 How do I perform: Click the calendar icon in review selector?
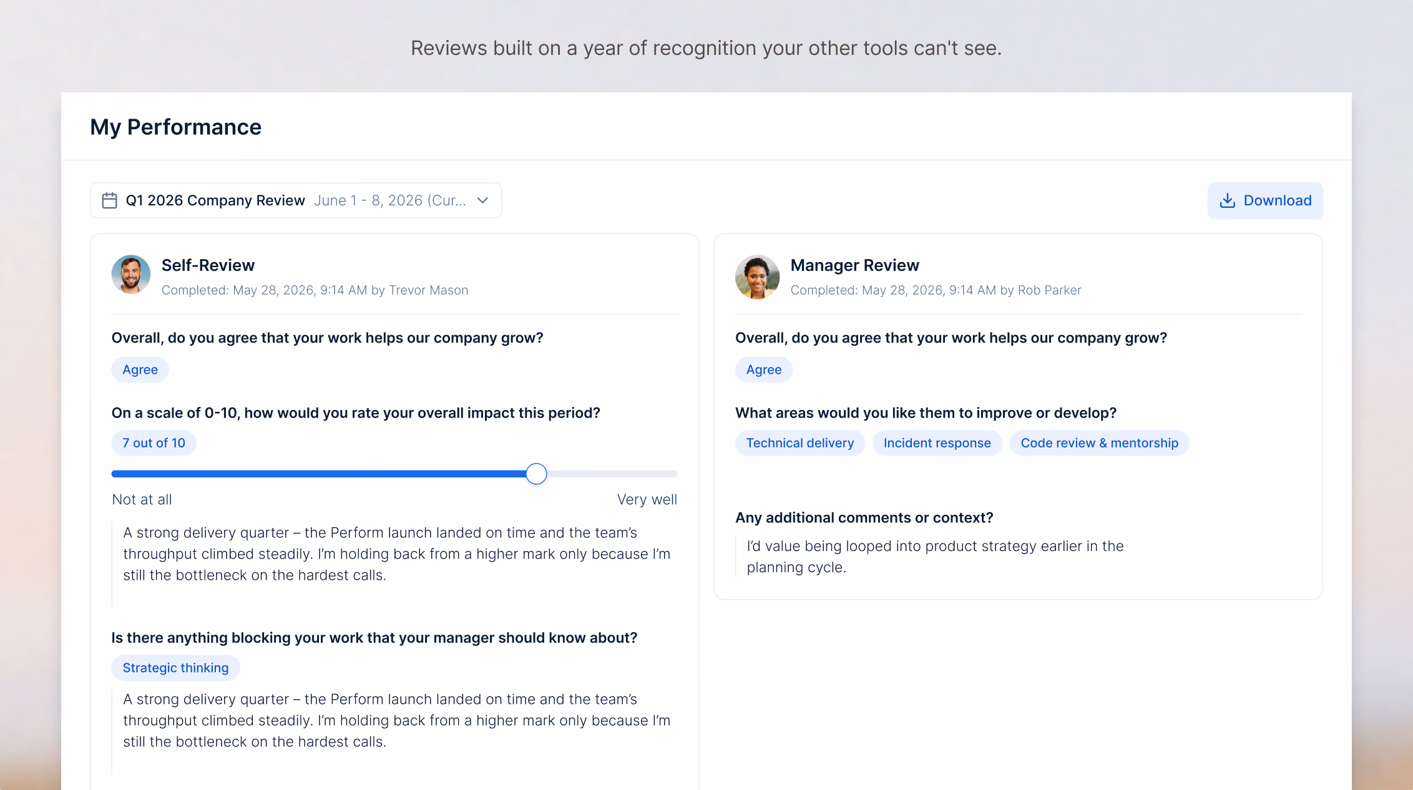(x=109, y=200)
